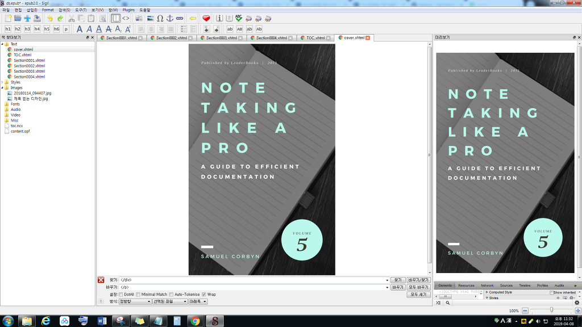Click the Spellcheck ABC checkmark icon
This screenshot has width=582, height=327.
pos(239,19)
